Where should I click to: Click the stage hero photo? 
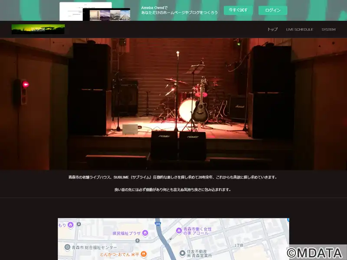pyautogui.click(x=173, y=104)
